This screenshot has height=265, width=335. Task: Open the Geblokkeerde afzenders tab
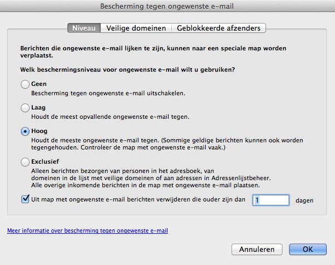219,27
